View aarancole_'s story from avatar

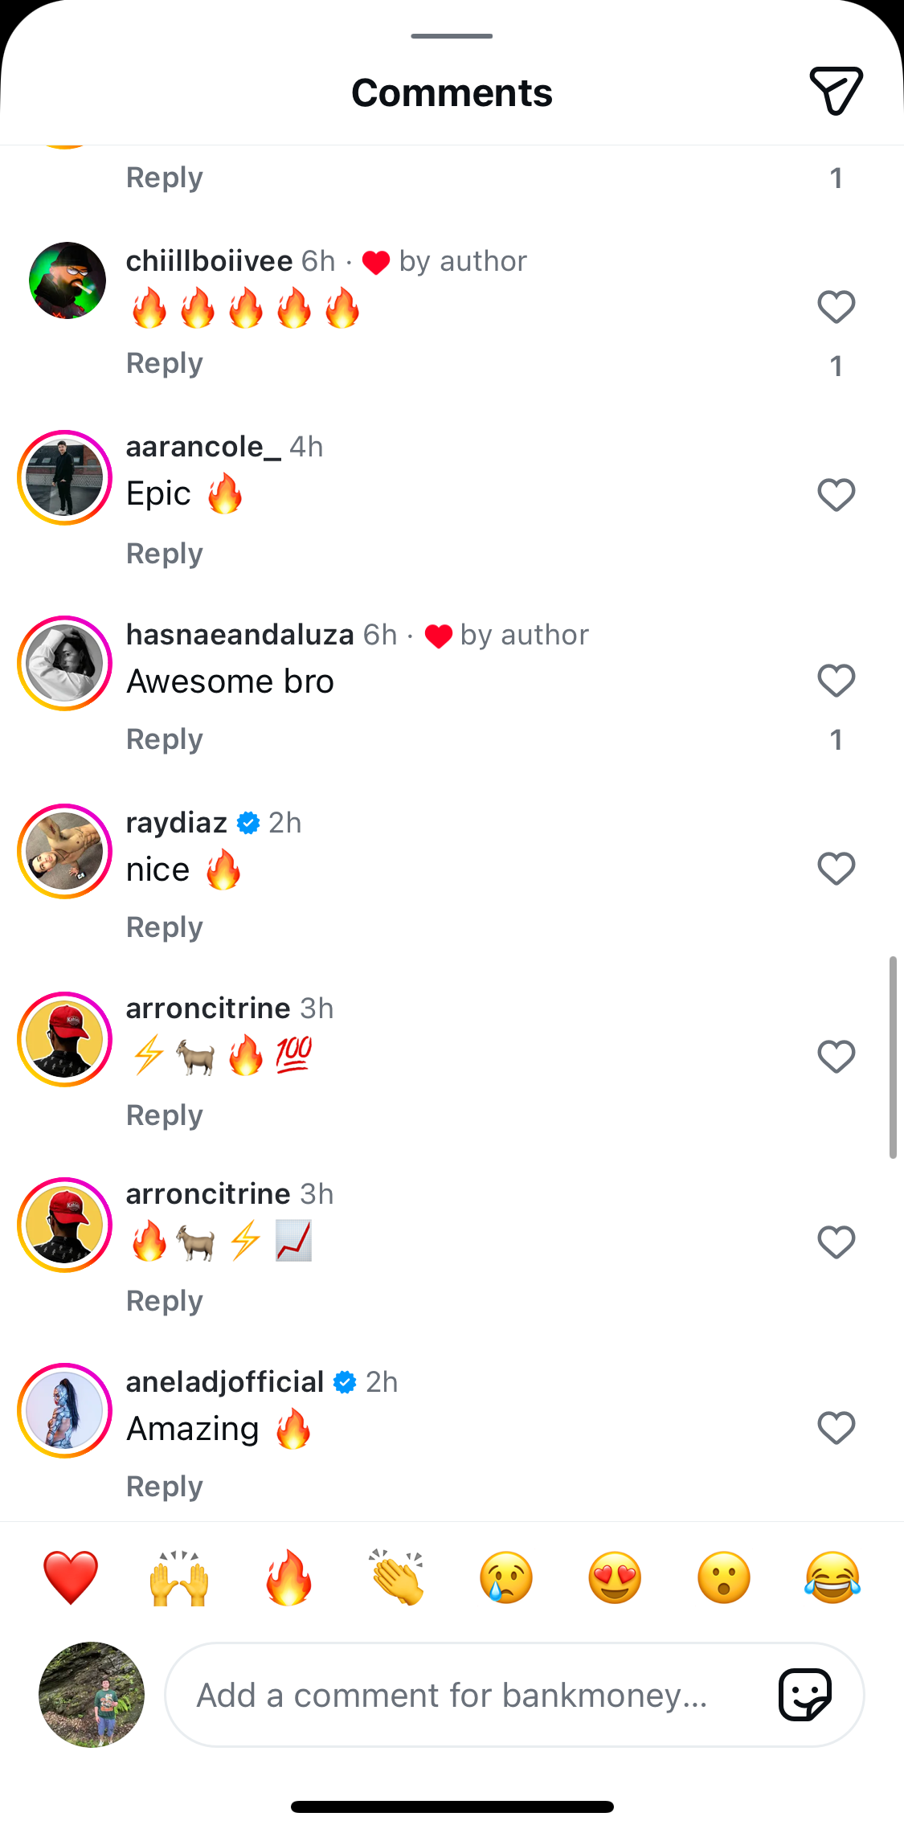(64, 478)
